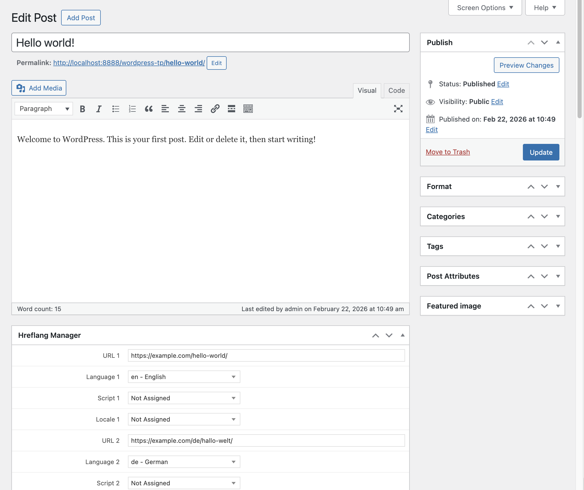Image resolution: width=584 pixels, height=490 pixels.
Task: Apply bold formatting in the editor toolbar
Action: tap(82, 109)
